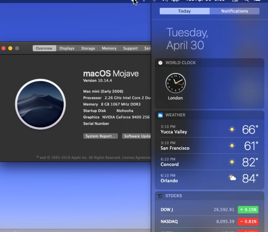The height and width of the screenshot is (232, 268).
Task: Click the 61° temperature reading
Action: (x=251, y=146)
